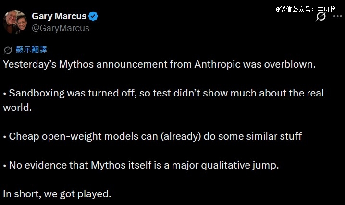
Task: Click Gary Marcus's profile avatar photo
Action: pos(15,22)
